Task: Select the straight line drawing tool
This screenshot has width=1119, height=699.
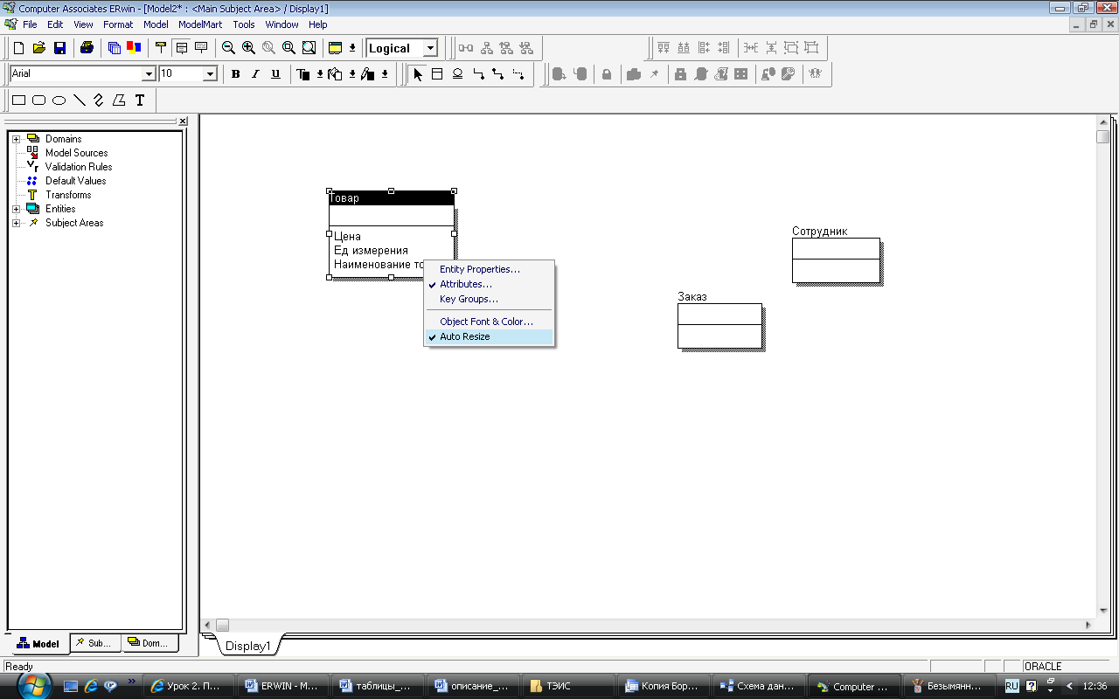Action: pos(80,100)
